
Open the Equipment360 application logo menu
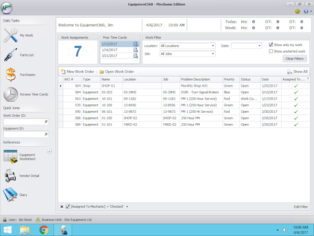(x=6, y=8)
